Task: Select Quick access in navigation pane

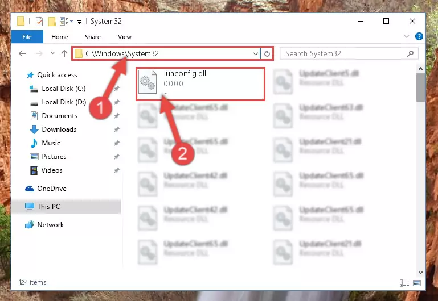Action: [x=57, y=75]
